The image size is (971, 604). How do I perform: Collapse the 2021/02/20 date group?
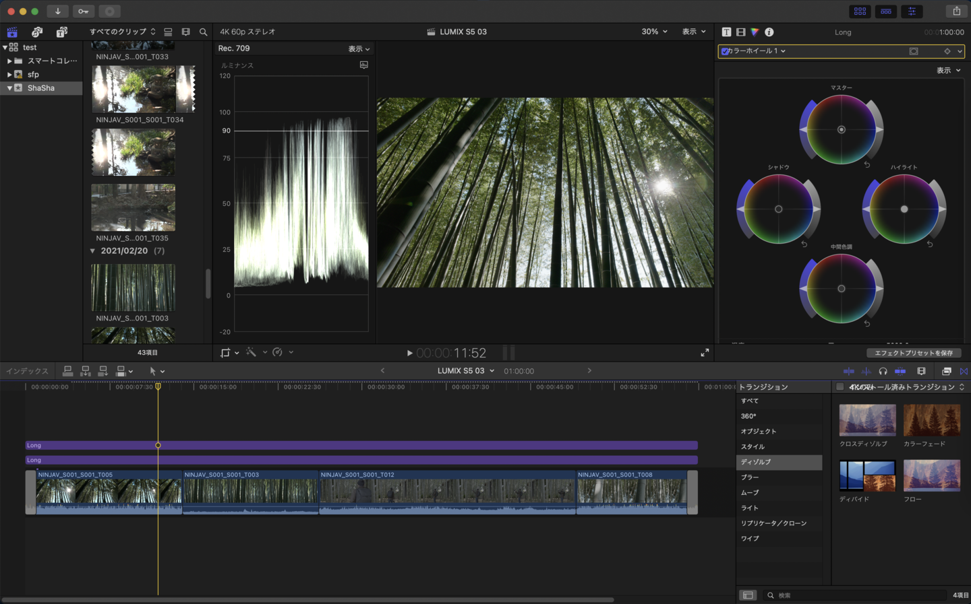(92, 251)
